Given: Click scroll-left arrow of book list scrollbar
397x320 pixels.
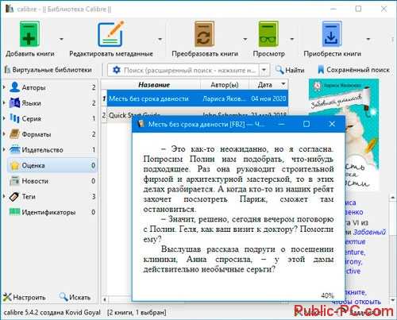Looking at the screenshot, I should 105,299.
